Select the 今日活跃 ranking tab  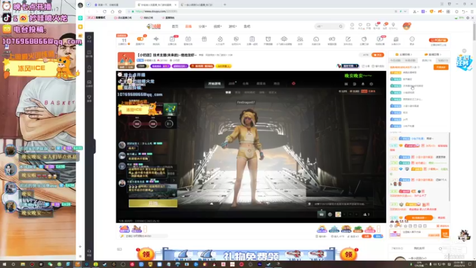(395, 61)
